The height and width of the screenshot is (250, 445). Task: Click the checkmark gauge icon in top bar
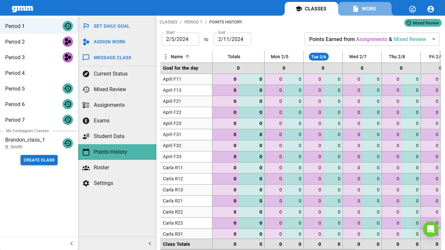coord(412,9)
